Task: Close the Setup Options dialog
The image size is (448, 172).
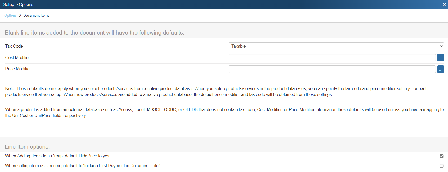Action: pos(444,4)
